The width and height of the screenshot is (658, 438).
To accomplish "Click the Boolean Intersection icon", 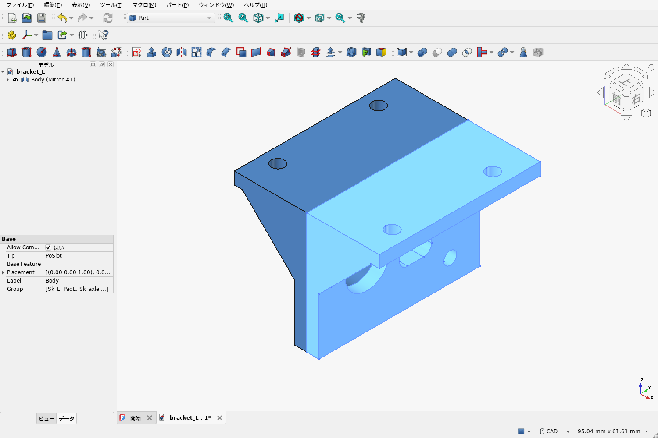I will coord(467,53).
